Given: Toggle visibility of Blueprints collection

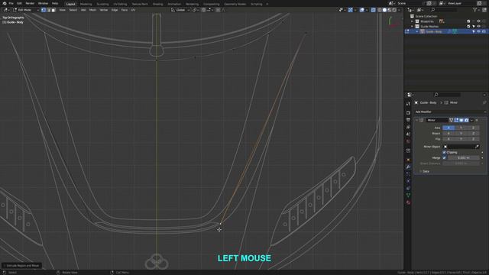Looking at the screenshot, I should point(479,21).
